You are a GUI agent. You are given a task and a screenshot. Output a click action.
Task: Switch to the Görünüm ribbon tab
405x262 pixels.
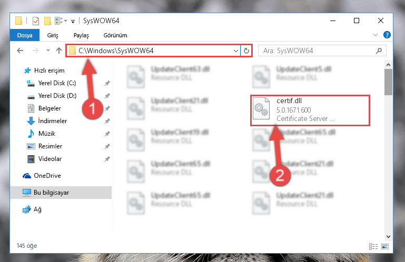(x=115, y=35)
